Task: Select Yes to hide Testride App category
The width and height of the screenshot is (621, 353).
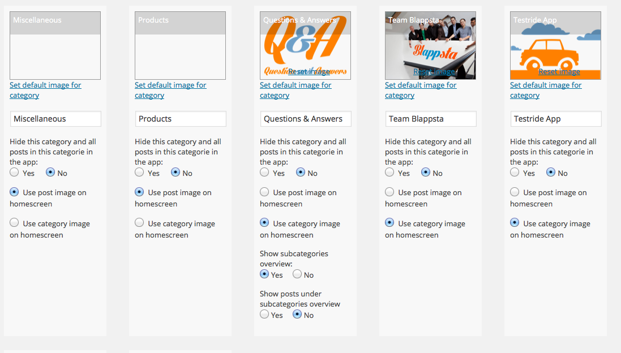Action: point(515,172)
